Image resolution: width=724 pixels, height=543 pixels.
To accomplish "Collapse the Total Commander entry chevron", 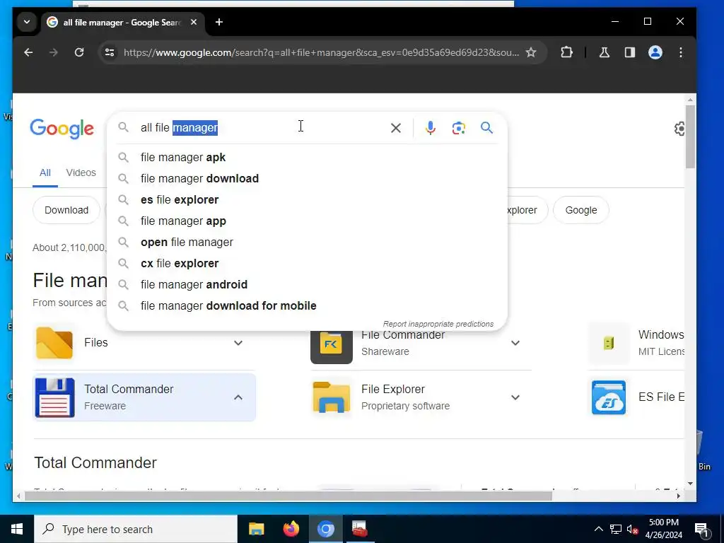I will 238,397.
